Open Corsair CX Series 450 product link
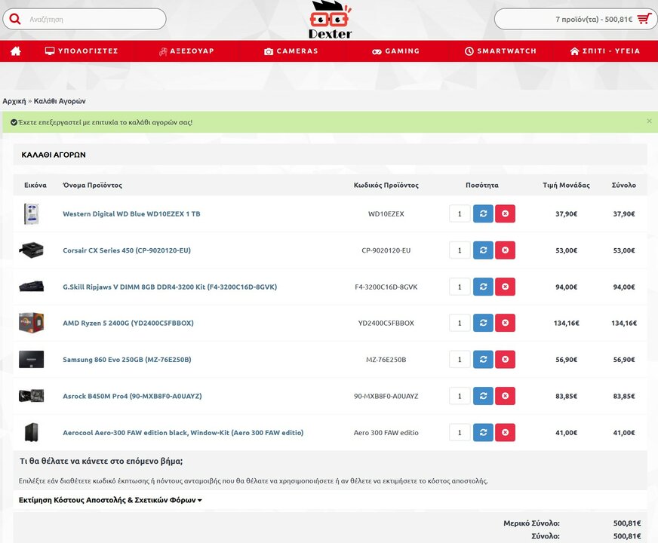 [x=127, y=250]
